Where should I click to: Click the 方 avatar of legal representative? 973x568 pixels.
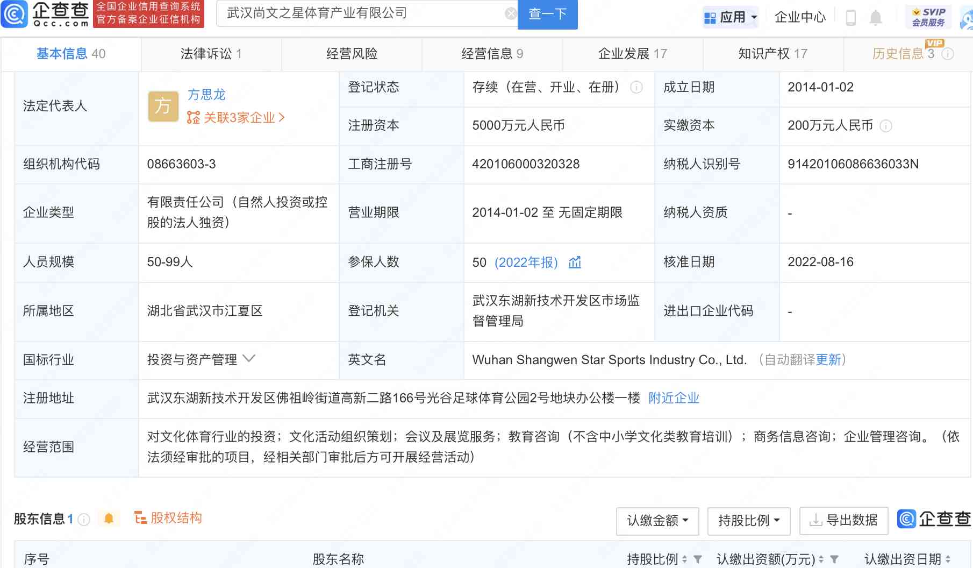click(163, 106)
